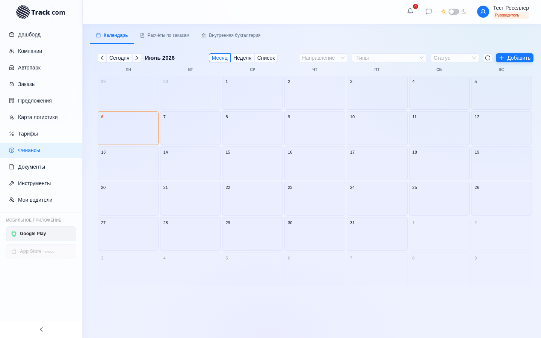
Task: Toggle the dark mode switch
Action: [454, 12]
